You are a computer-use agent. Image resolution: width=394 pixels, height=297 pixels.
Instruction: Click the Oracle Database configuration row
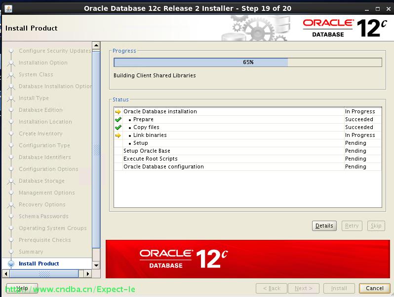pos(248,166)
